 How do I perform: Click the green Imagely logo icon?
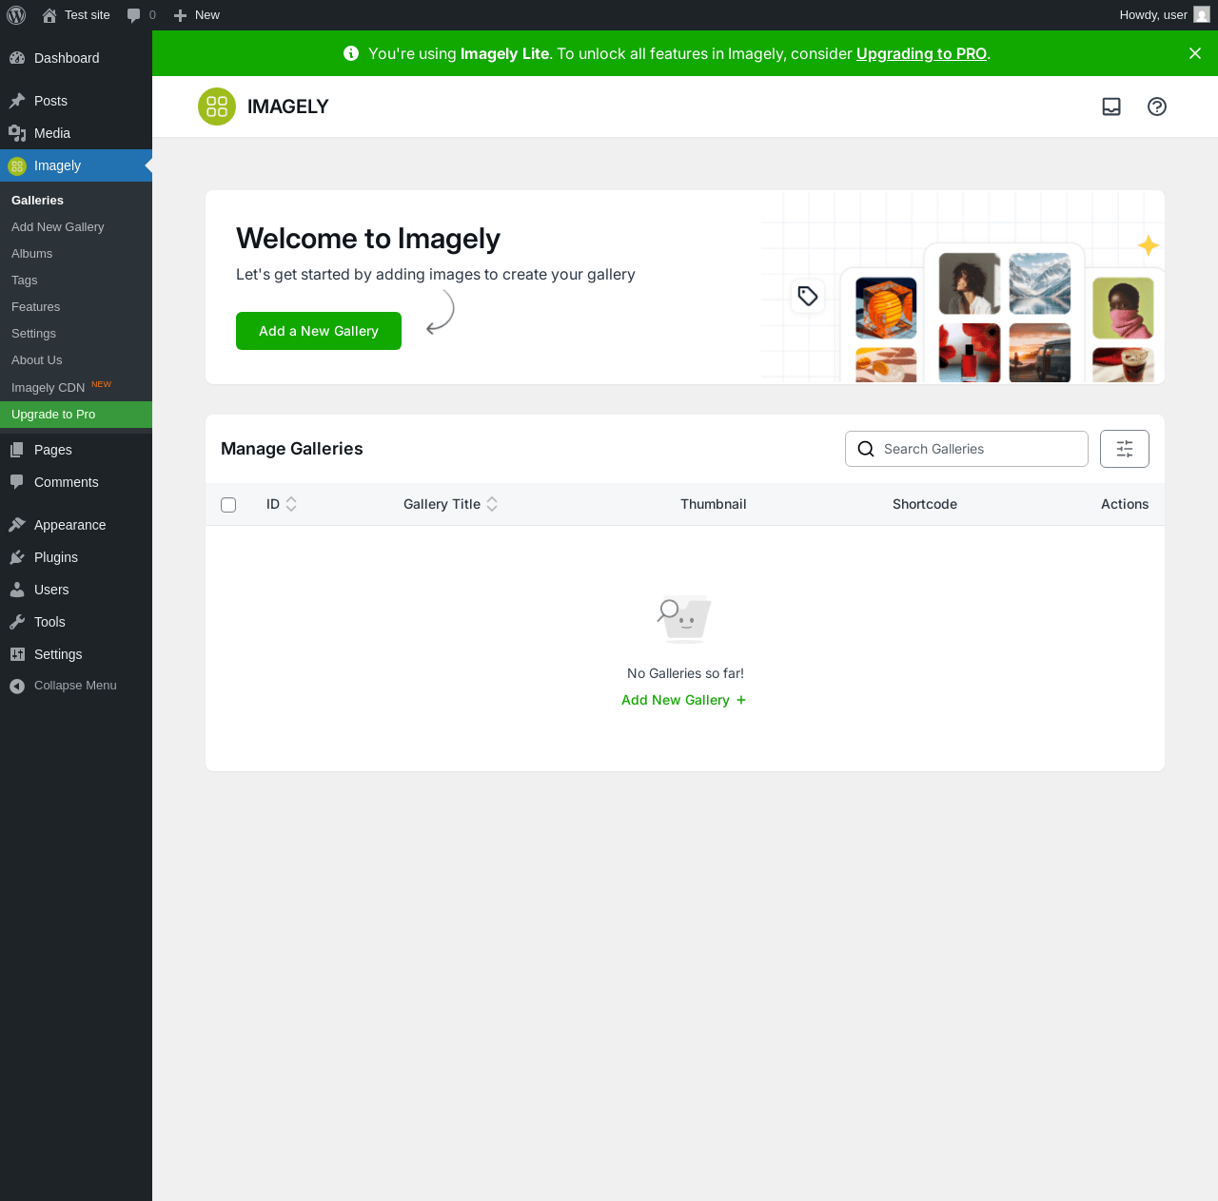click(217, 107)
